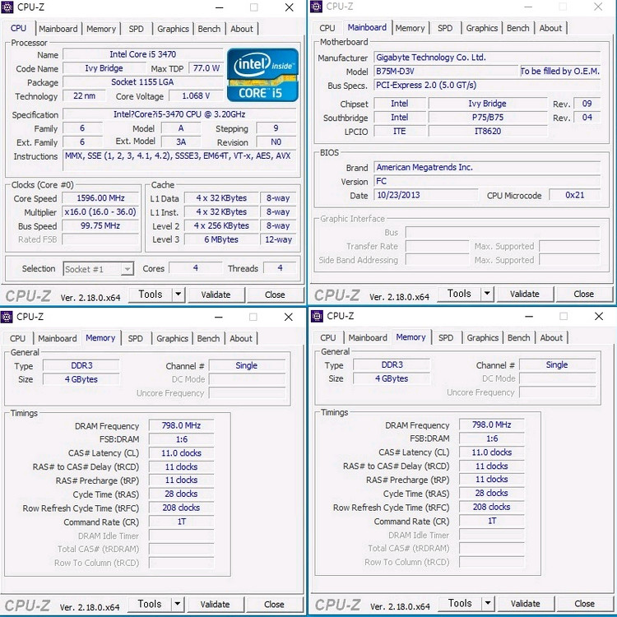Click the B75M-D3V model field
Viewport: 617px width, 617px height.
[x=444, y=72]
